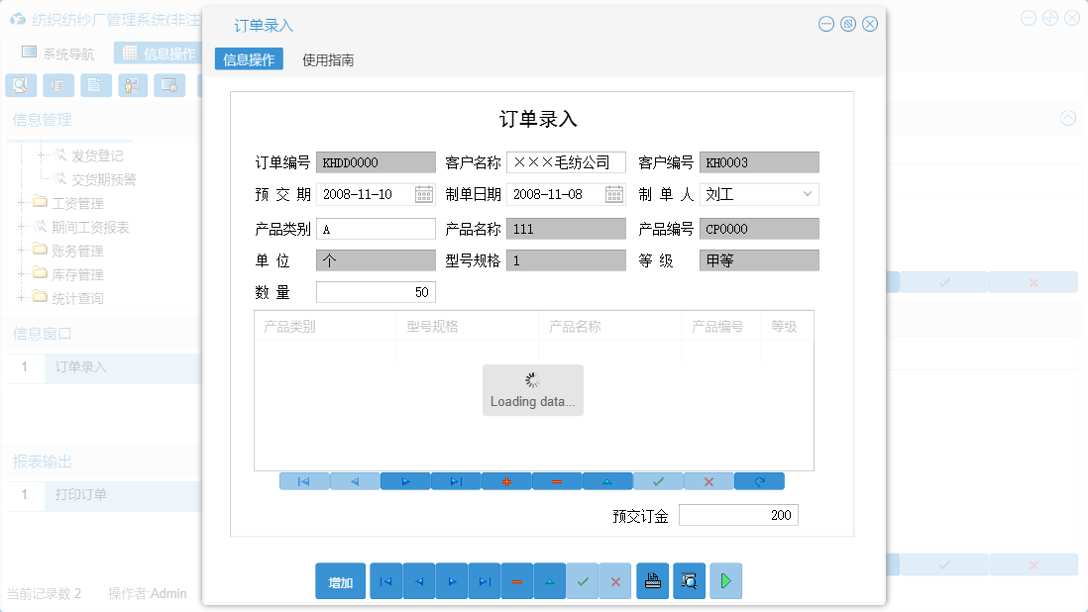
Task: Click the delete record minus icon on grid navigator
Action: [x=557, y=480]
